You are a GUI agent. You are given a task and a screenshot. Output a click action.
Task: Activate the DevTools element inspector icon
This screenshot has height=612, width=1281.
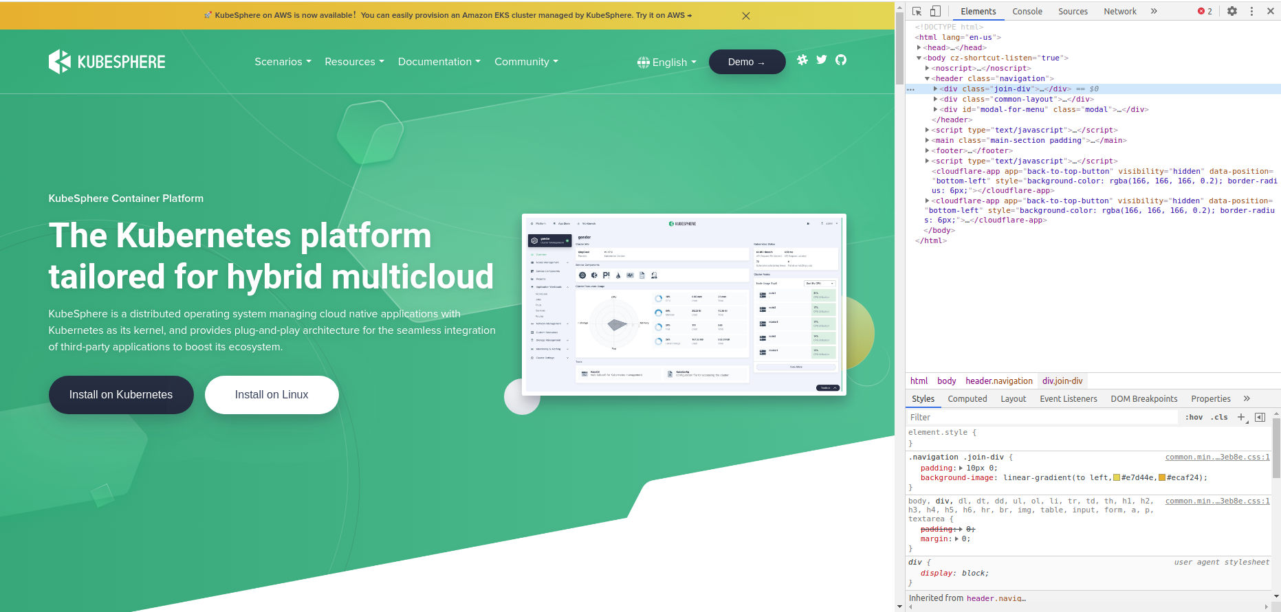pos(917,11)
